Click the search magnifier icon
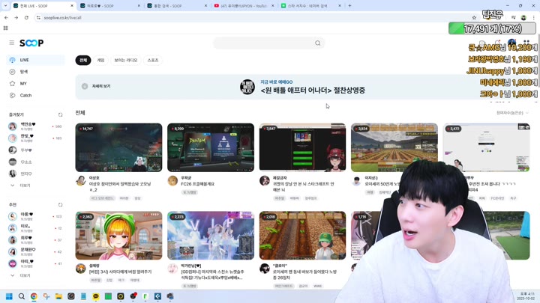540x303 pixels. tap(317, 43)
